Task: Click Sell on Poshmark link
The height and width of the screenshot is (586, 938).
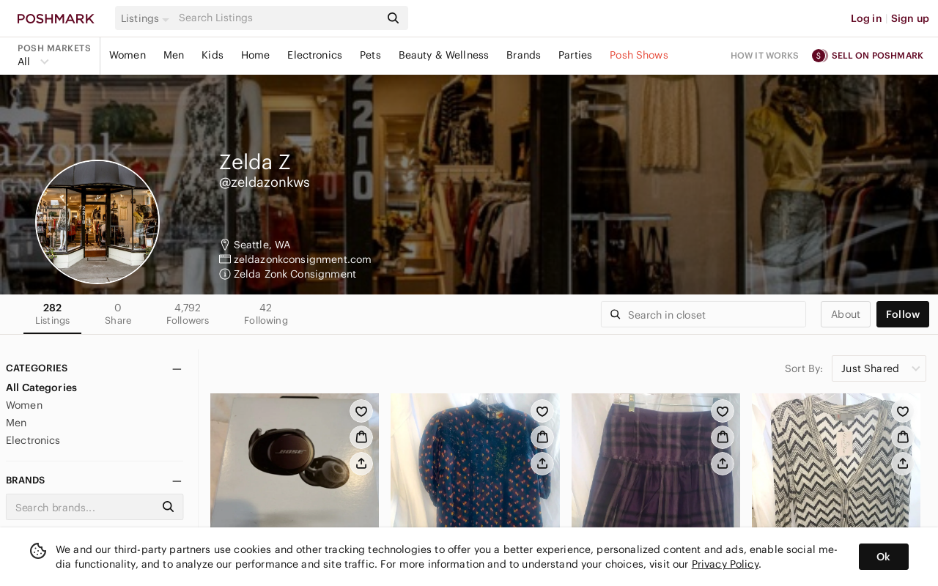Action: coord(877,56)
